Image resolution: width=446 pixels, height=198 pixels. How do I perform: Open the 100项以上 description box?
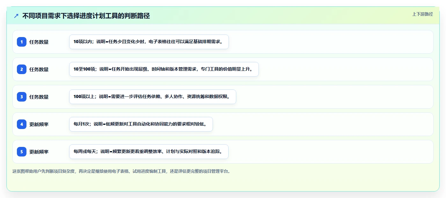(153, 97)
